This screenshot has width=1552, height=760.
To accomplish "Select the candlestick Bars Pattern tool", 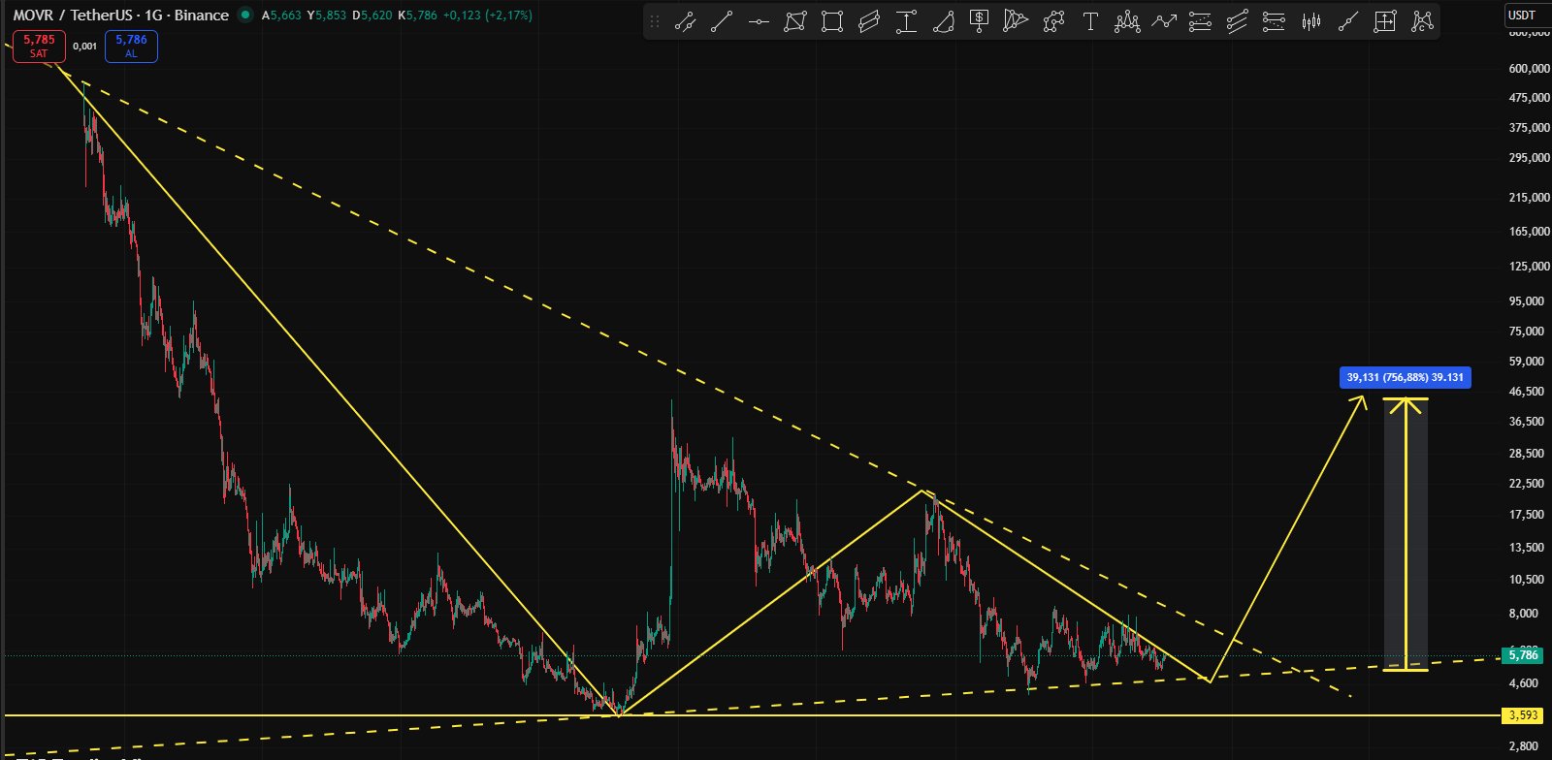I will [x=1311, y=21].
